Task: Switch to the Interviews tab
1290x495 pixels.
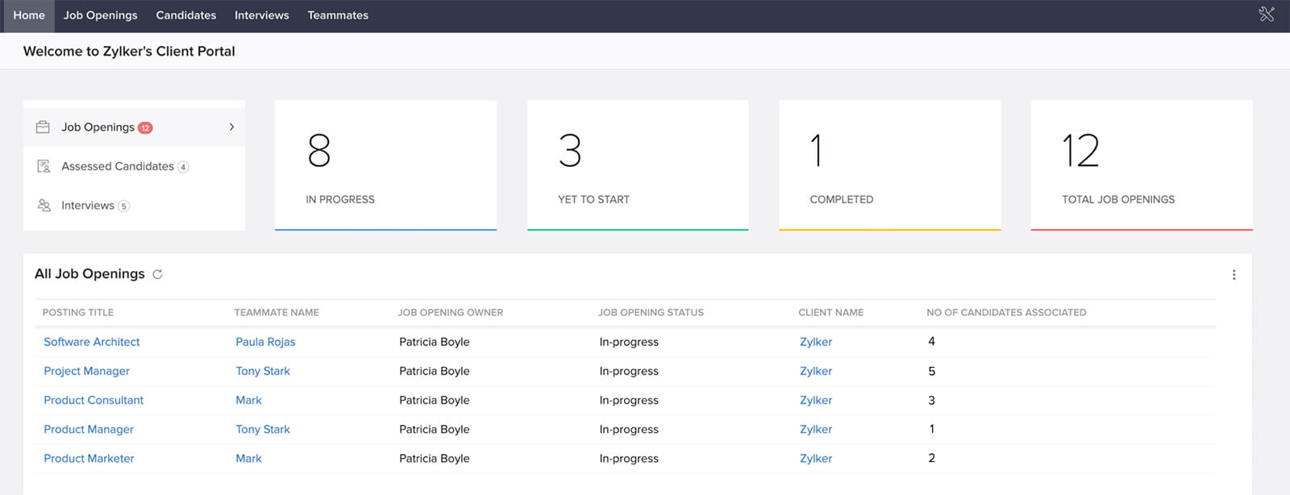Action: [261, 15]
